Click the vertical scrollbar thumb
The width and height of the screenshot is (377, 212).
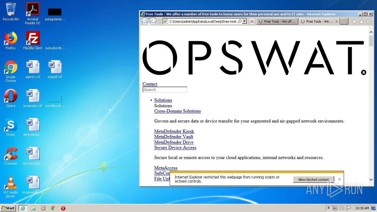[x=371, y=40]
